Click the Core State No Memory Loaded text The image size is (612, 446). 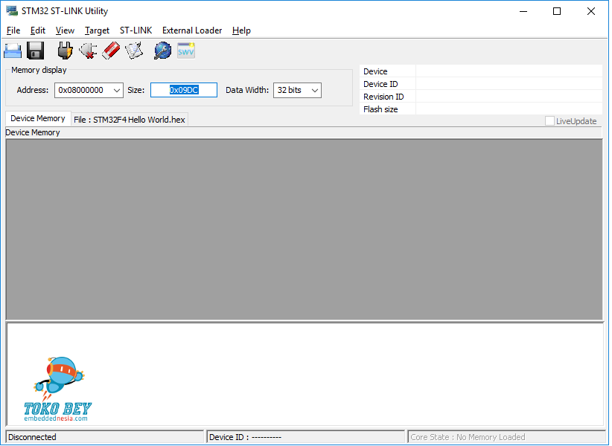tap(468, 437)
